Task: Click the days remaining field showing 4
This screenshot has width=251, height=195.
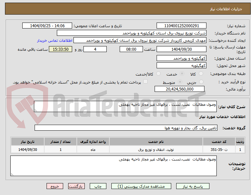Action: coord(95,49)
